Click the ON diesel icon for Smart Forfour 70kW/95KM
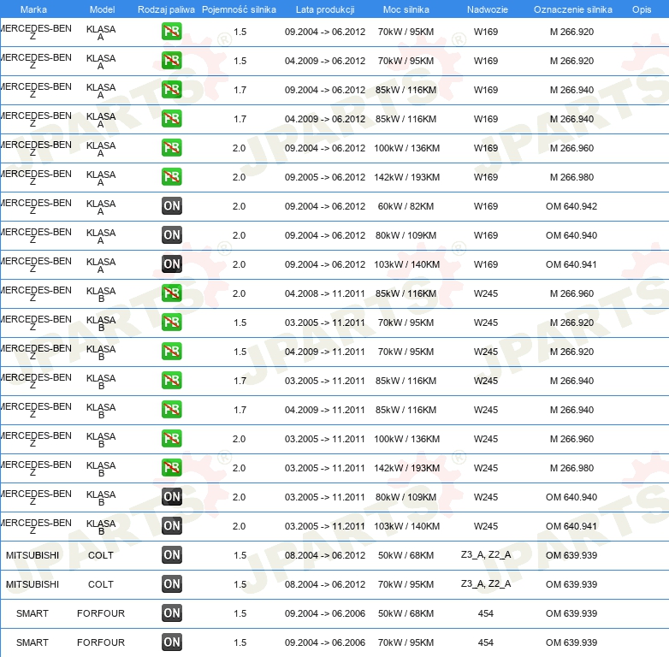Viewport: 669px width, 657px height. (172, 642)
